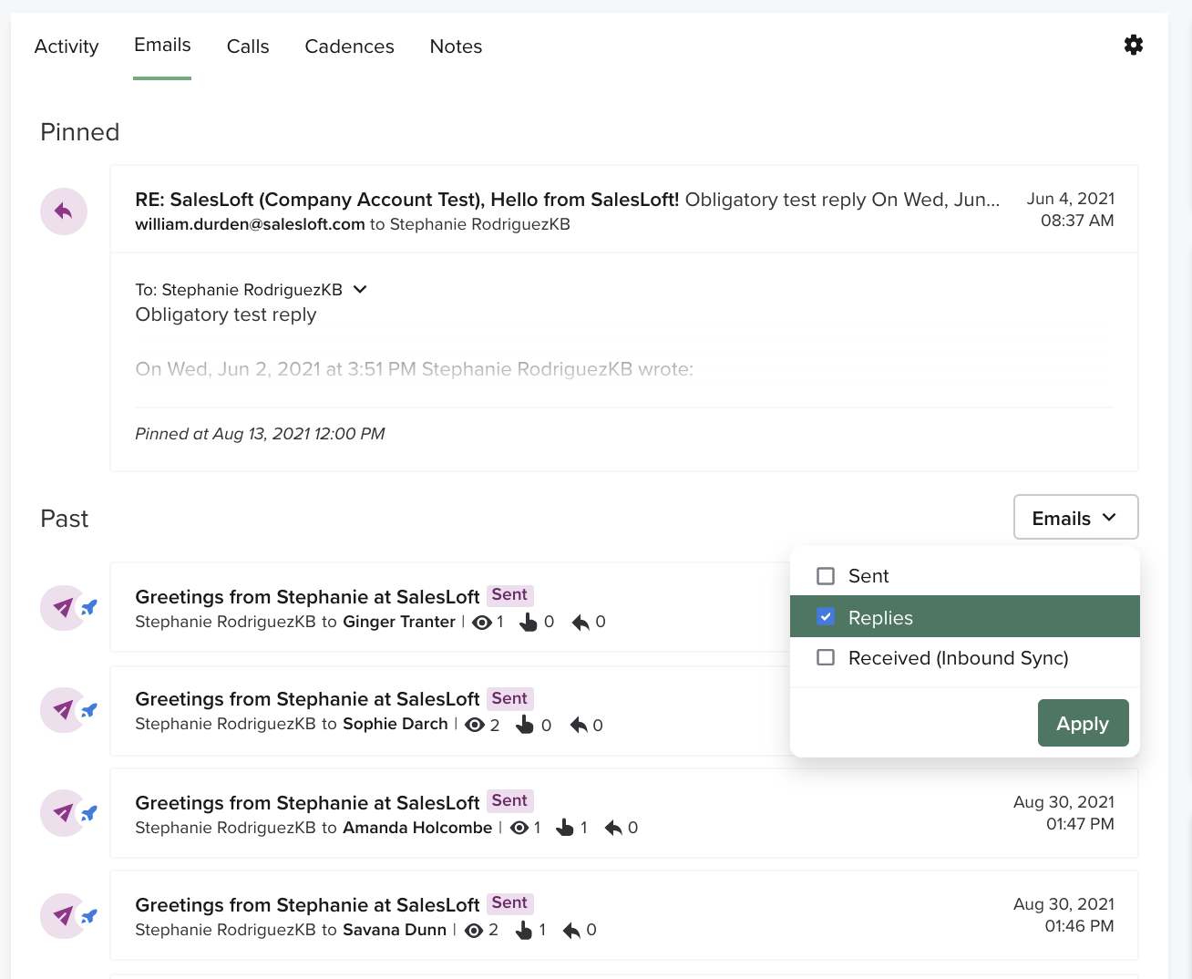Uncheck the Replies filter checkbox
Screen dimensions: 1192x979
(826, 617)
